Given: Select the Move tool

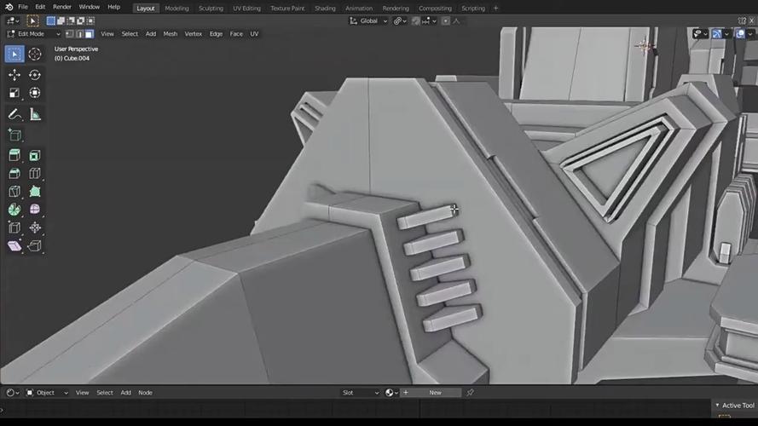Looking at the screenshot, I should 14,75.
